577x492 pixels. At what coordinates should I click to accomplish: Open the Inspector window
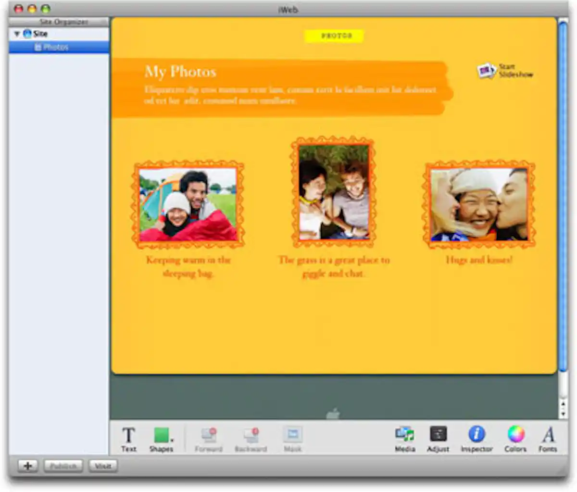(x=477, y=439)
